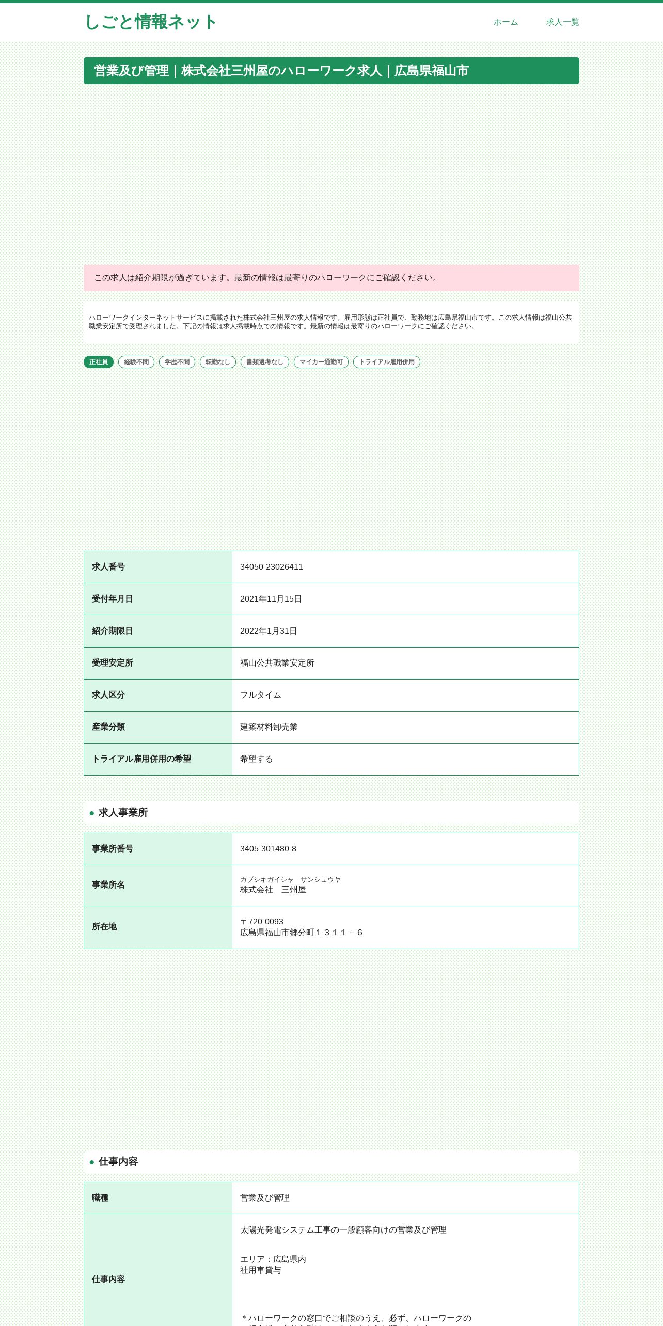Click the 求人番号 row label
Screen dimensions: 663x1326
(108, 567)
